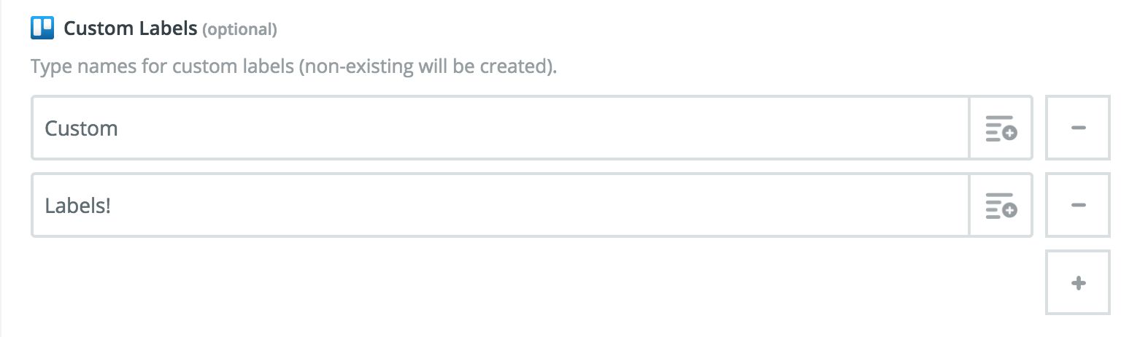Viewport: 1140px width, 337px height.
Task: Open insert-field picker for the Custom row
Action: click(1001, 128)
